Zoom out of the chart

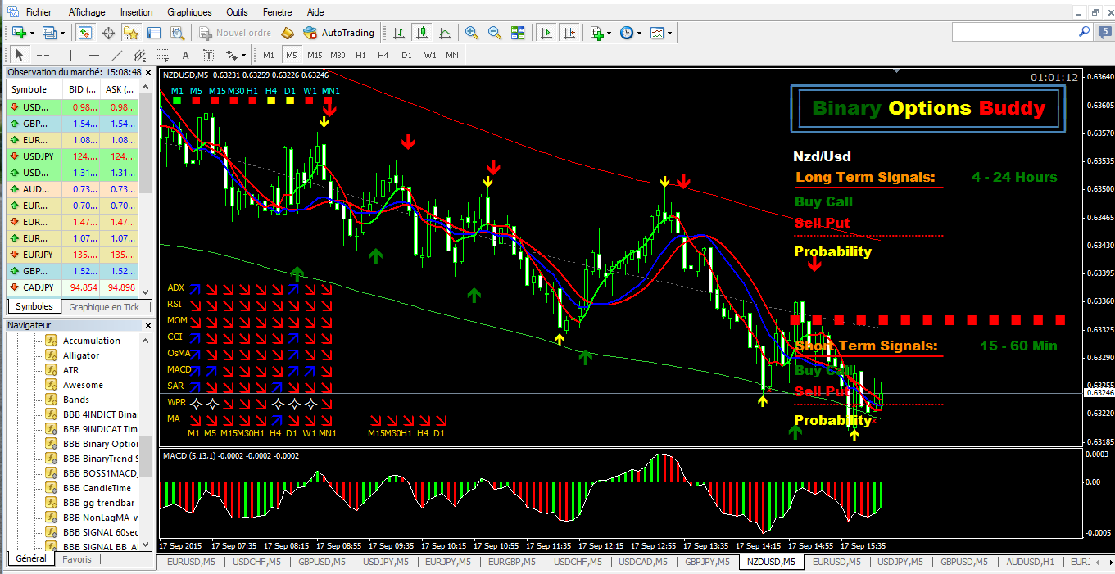click(x=495, y=33)
